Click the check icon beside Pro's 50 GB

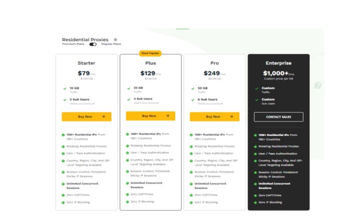[x=193, y=88]
